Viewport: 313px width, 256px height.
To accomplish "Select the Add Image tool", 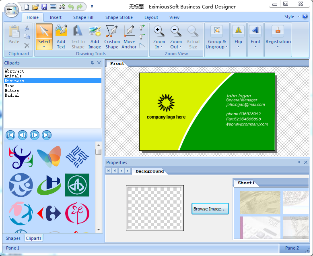I will [x=95, y=36].
